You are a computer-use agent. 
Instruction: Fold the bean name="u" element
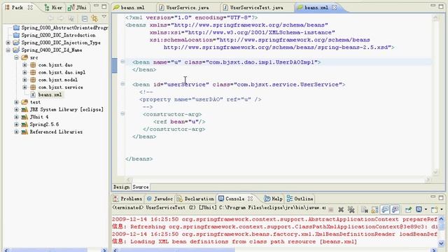tap(122, 62)
